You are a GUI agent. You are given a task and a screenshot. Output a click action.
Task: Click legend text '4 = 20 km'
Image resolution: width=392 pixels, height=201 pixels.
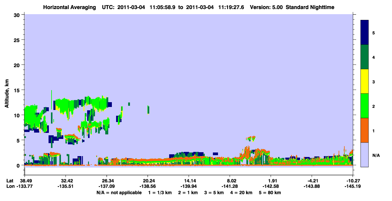(241, 193)
